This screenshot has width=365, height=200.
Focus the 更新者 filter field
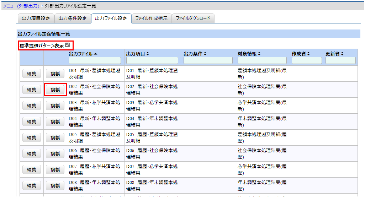[340, 60]
